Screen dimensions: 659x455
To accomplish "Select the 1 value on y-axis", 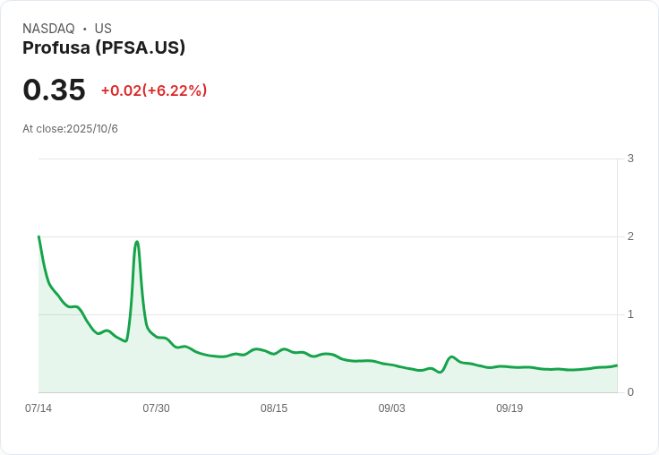I will point(630,314).
